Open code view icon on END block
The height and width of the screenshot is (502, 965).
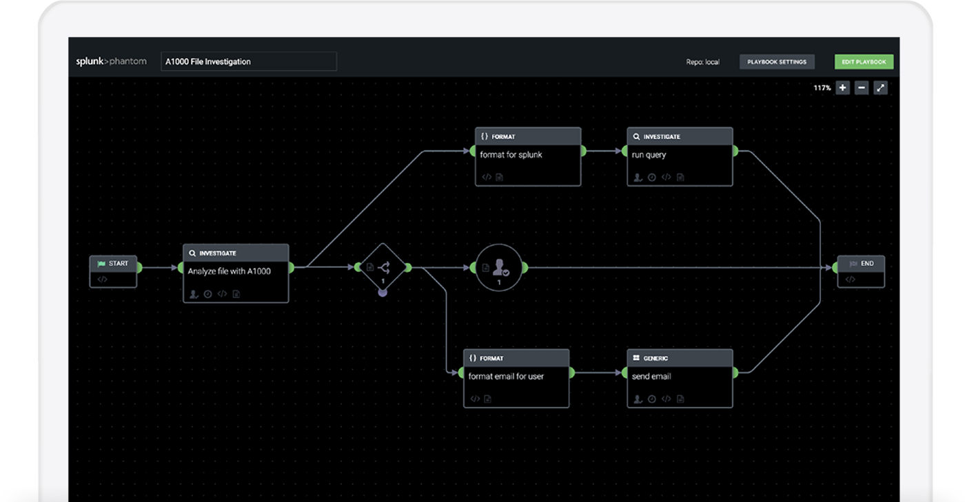coord(850,280)
